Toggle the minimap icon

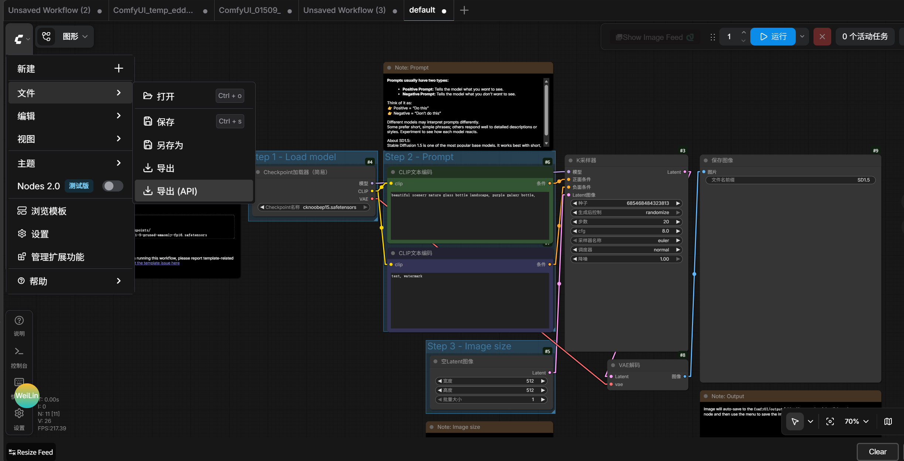pyautogui.click(x=888, y=421)
